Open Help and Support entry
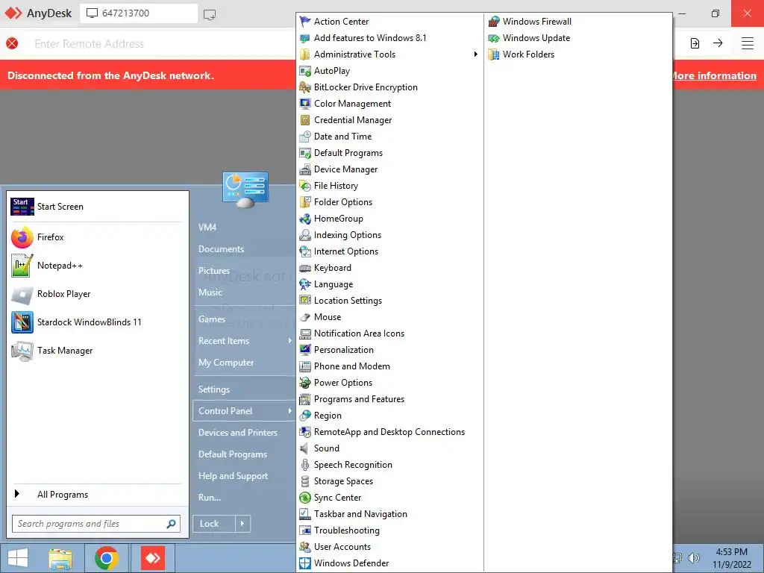 pos(233,476)
